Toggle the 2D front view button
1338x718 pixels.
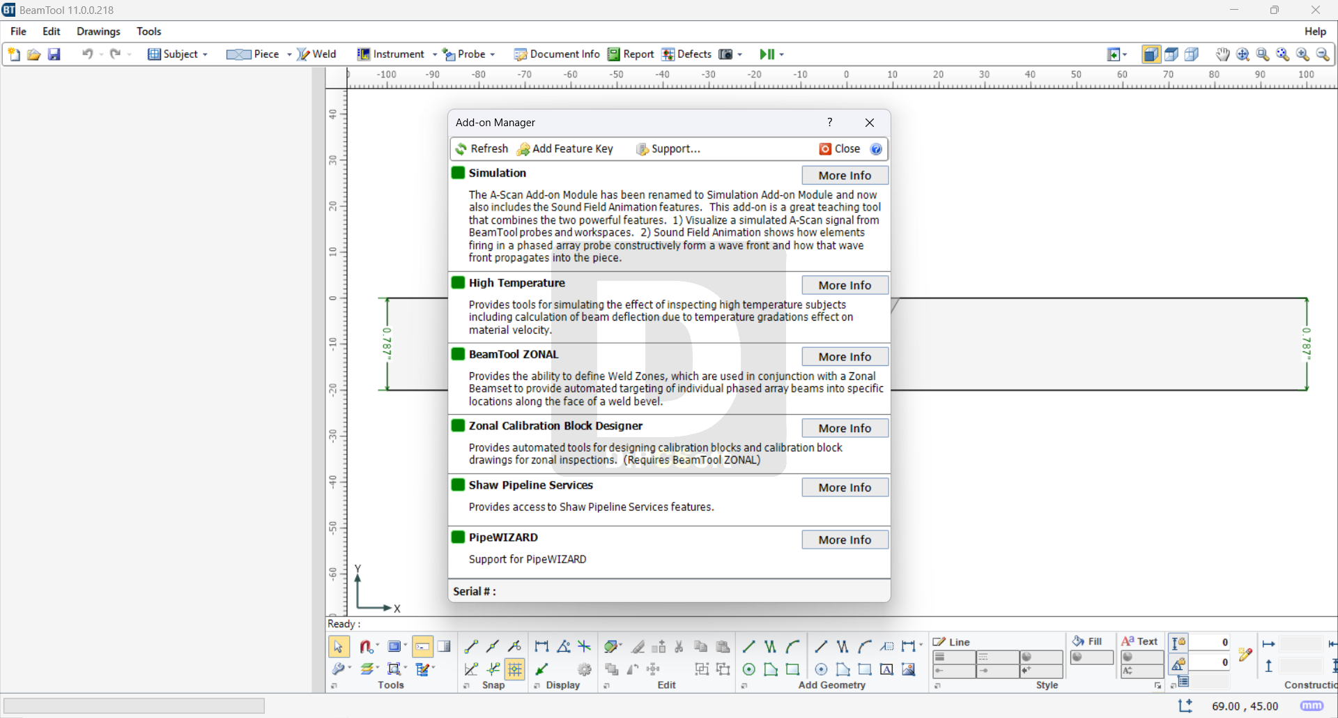pos(1151,54)
